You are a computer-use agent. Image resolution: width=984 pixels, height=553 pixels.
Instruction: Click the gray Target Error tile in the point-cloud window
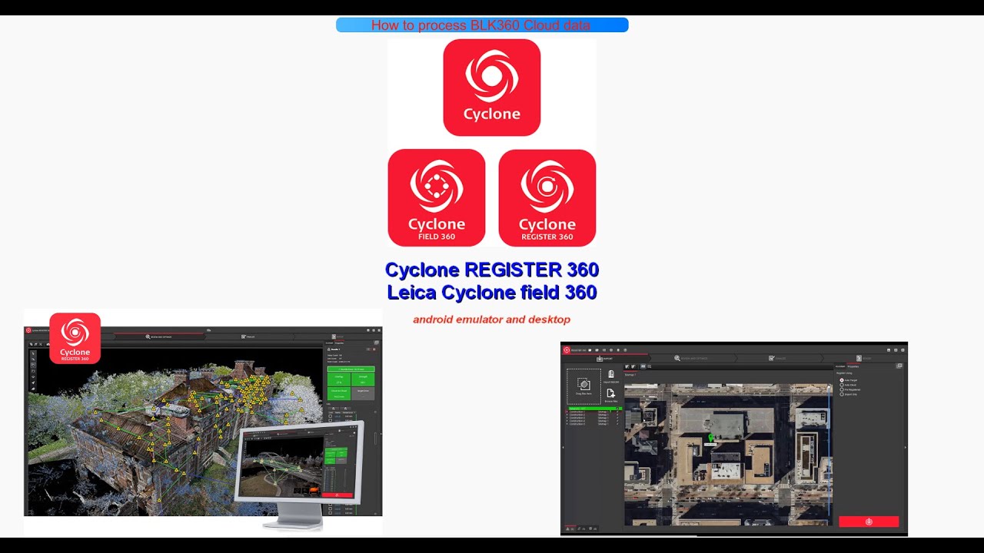(x=363, y=393)
